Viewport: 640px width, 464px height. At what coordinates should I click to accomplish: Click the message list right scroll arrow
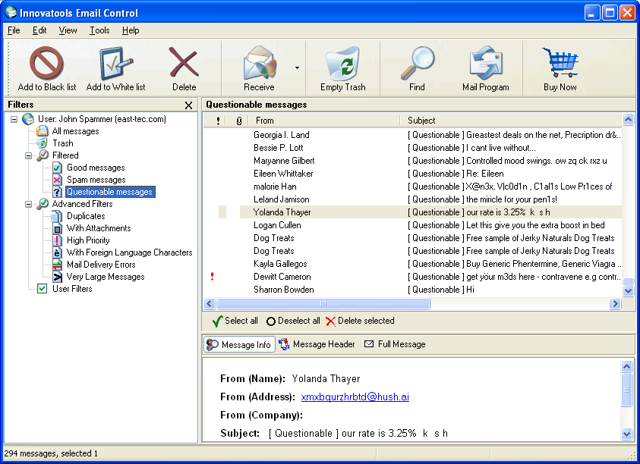[x=615, y=304]
